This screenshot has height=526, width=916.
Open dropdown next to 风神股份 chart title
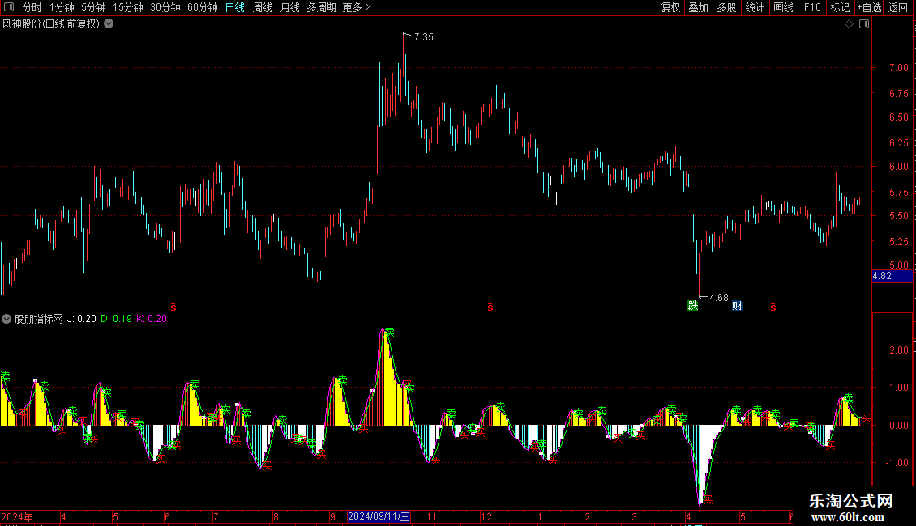tap(109, 24)
